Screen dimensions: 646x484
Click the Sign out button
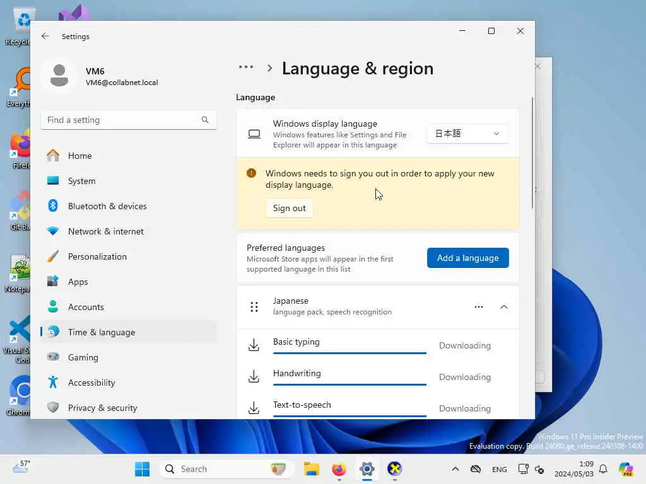(289, 208)
